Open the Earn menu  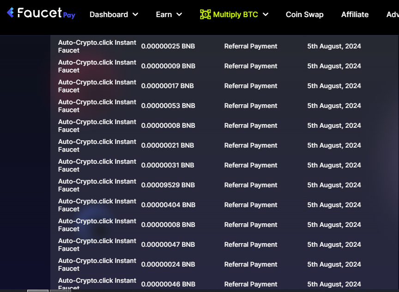tap(164, 14)
